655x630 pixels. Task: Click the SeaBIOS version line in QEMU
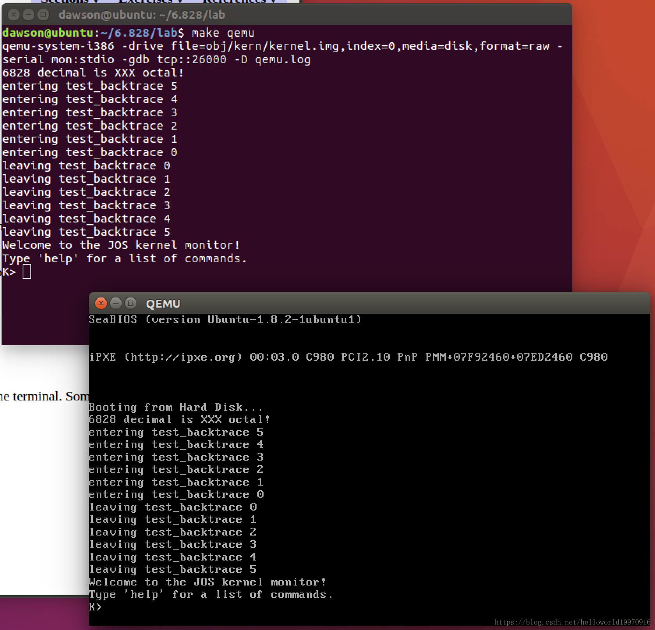225,320
